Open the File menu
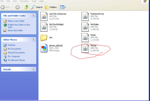The height and width of the screenshot is (101, 150). point(2,1)
